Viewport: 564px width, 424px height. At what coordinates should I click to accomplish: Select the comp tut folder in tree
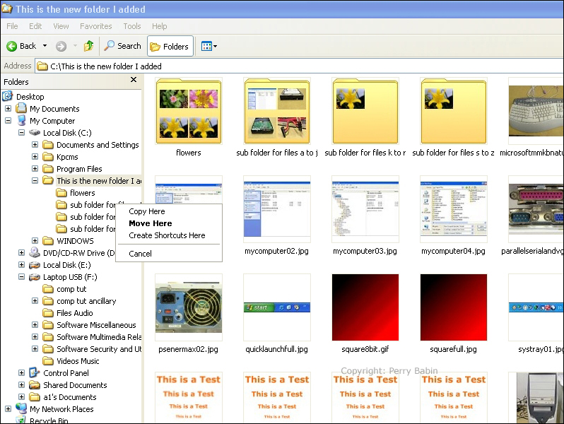[64, 289]
